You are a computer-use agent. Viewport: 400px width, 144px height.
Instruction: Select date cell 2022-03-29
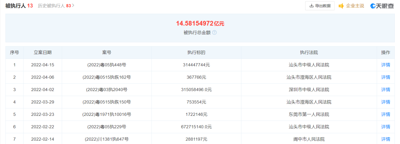click(x=43, y=102)
